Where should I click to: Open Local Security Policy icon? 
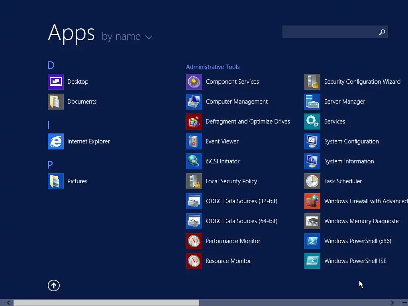coord(194,181)
